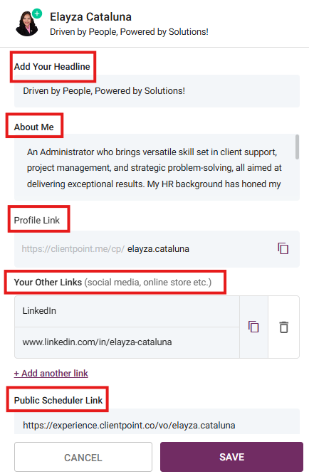
Task: Delete the LinkedIn link with trash icon
Action: (x=283, y=327)
